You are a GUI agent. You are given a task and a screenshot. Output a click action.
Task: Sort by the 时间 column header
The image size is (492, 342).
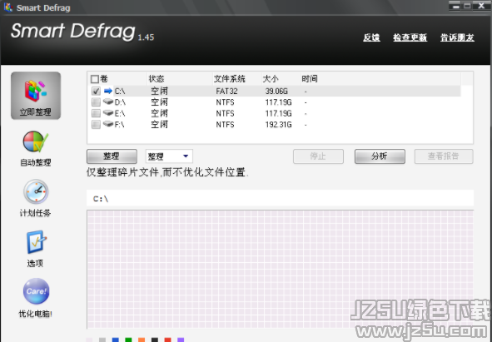pyautogui.click(x=310, y=79)
